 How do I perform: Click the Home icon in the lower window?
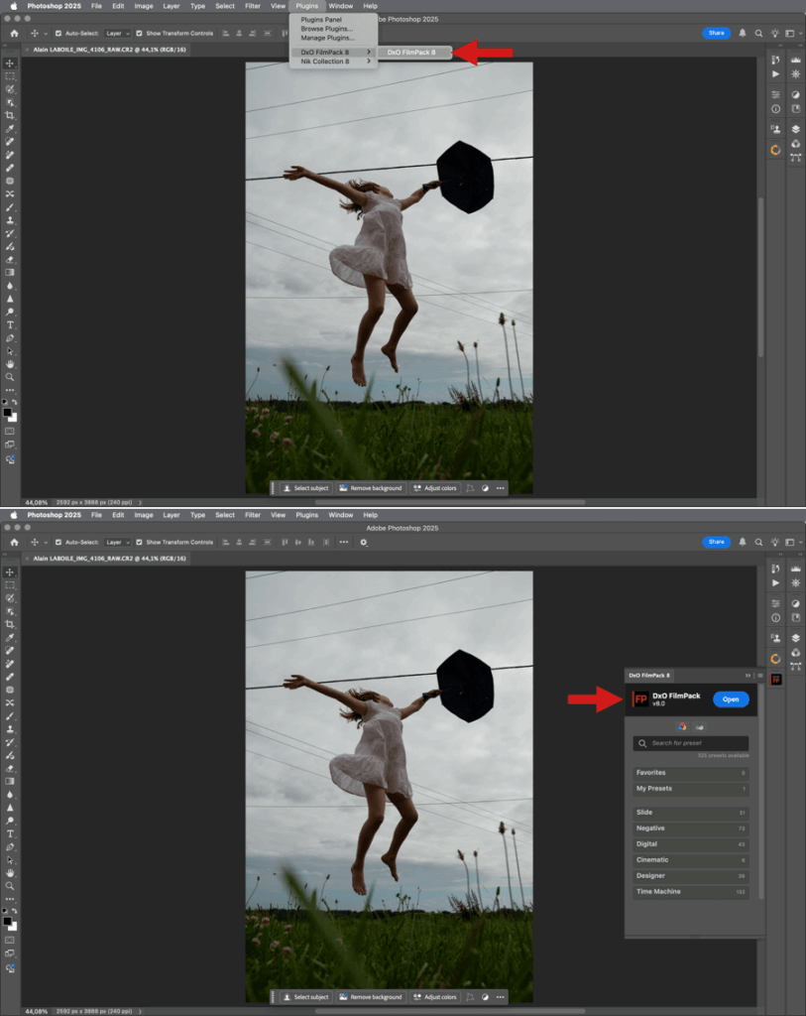(x=13, y=543)
